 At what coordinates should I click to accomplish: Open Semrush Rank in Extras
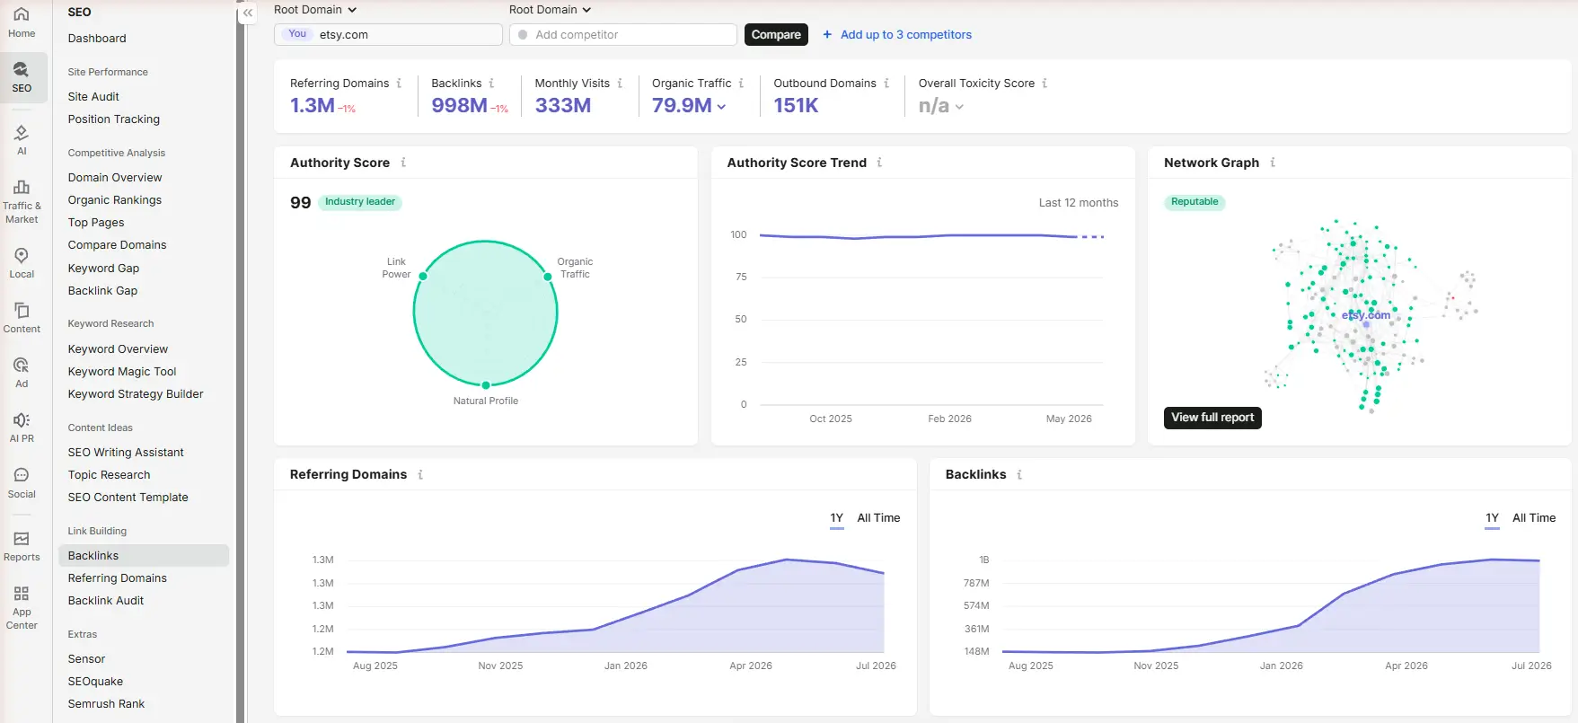[x=106, y=704]
